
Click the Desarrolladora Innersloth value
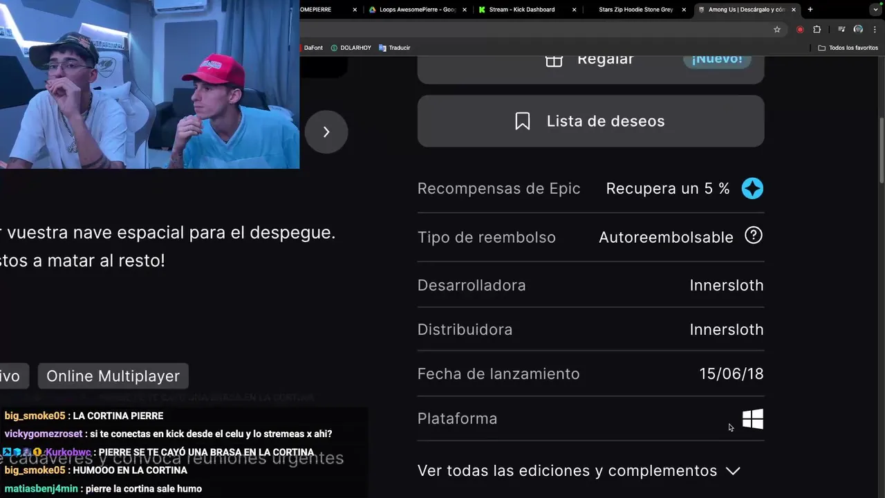click(726, 285)
